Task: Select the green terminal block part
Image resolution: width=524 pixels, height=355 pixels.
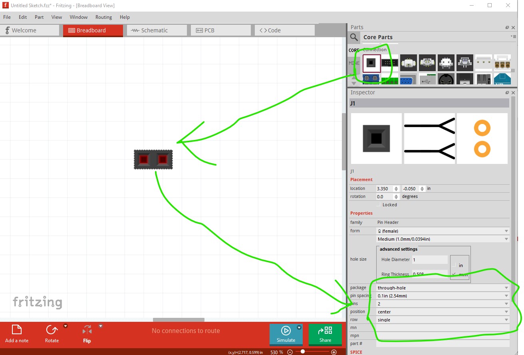Action: [x=390, y=79]
